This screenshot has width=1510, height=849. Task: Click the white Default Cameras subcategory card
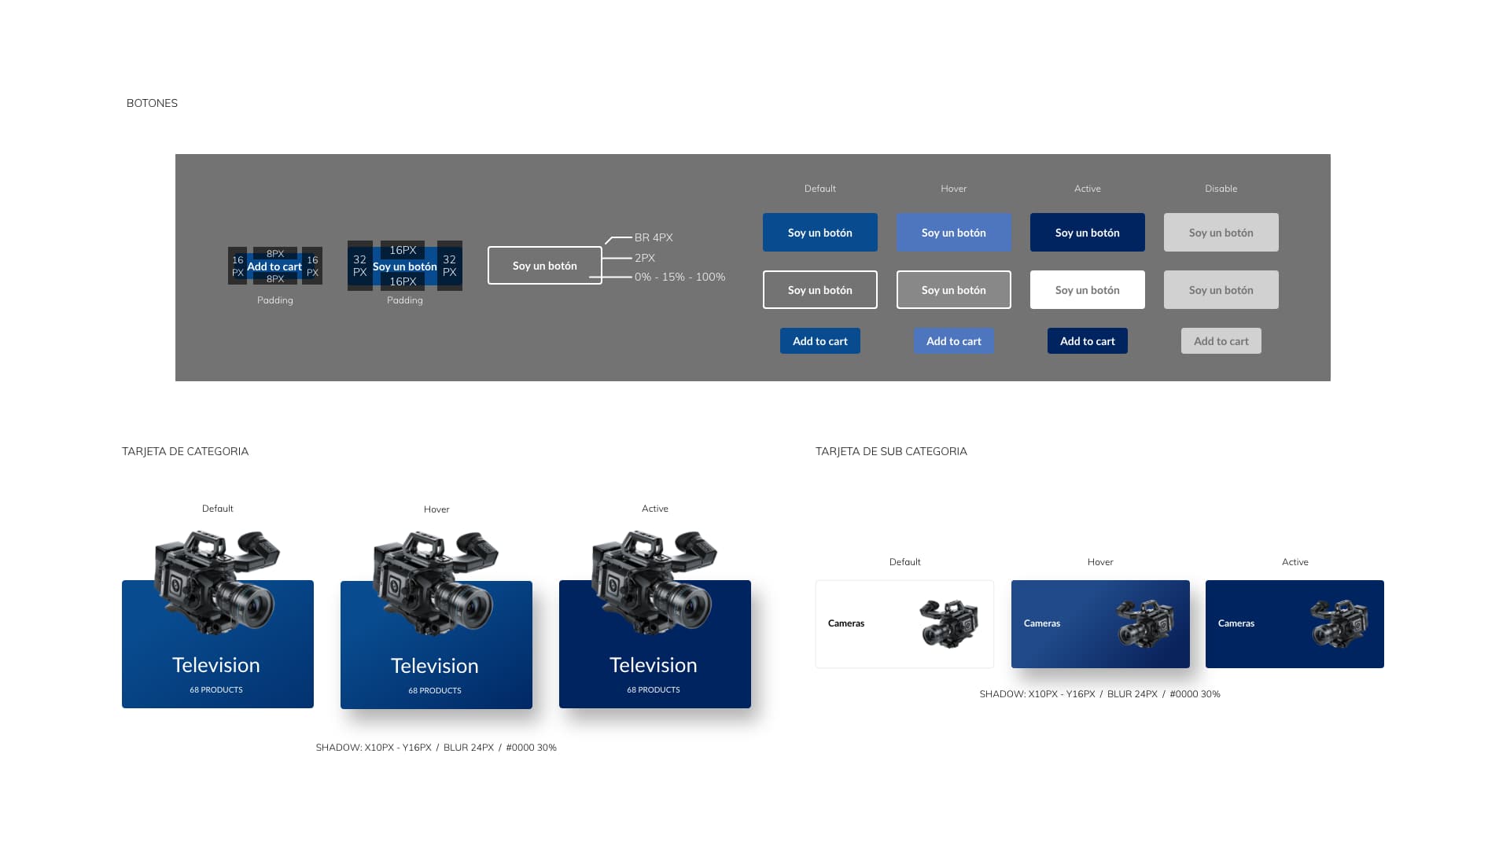[904, 624]
